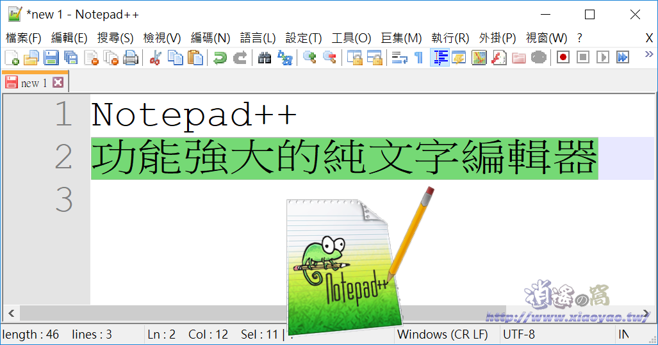Toggle indent guide toolbar icon
The width and height of the screenshot is (658, 345).
(440, 58)
